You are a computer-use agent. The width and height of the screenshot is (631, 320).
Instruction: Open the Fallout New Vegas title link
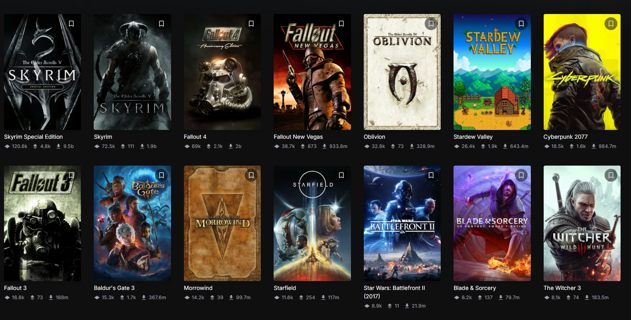(x=298, y=137)
